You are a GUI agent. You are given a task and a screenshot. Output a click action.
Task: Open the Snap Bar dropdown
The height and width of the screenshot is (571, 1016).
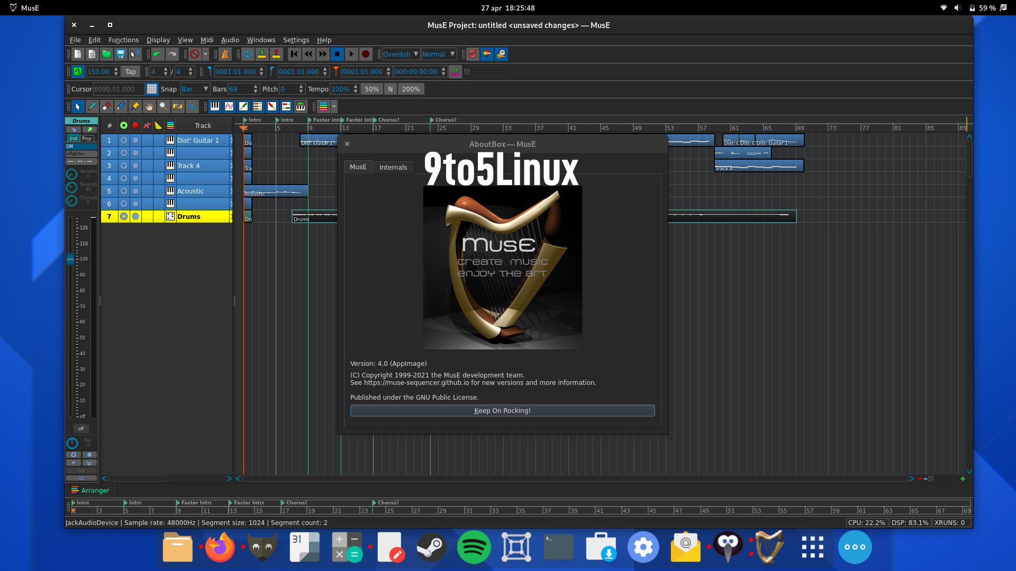195,89
